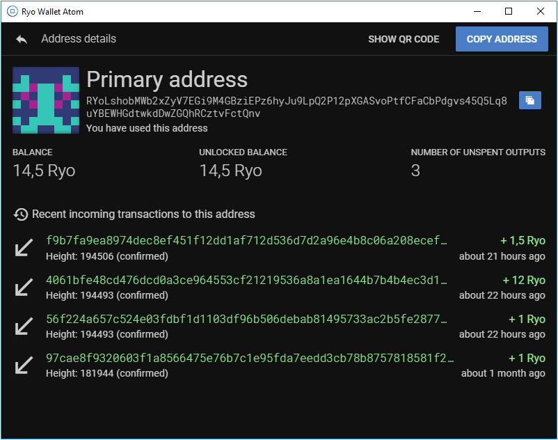Screen dimensions: 558x440
Task: Click 'Height: 194506 (confirmed)' text
Action: coord(106,256)
